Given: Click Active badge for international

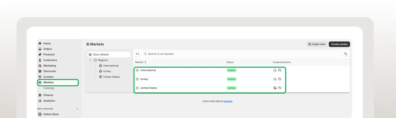Looking at the screenshot, I should click(232, 70).
